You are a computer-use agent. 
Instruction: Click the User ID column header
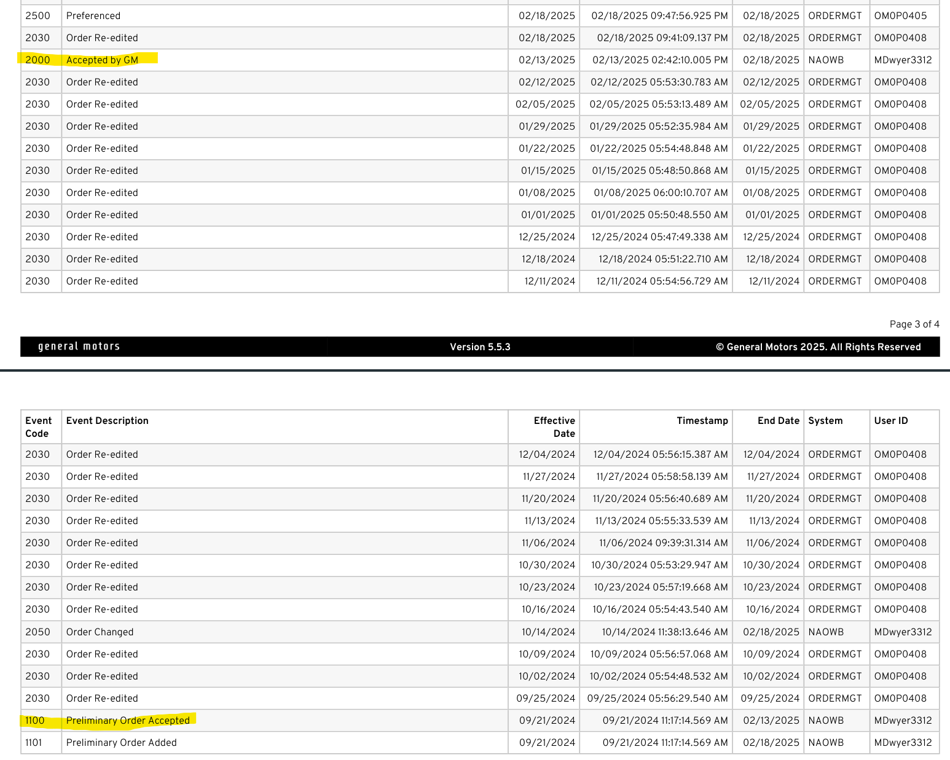tap(890, 421)
